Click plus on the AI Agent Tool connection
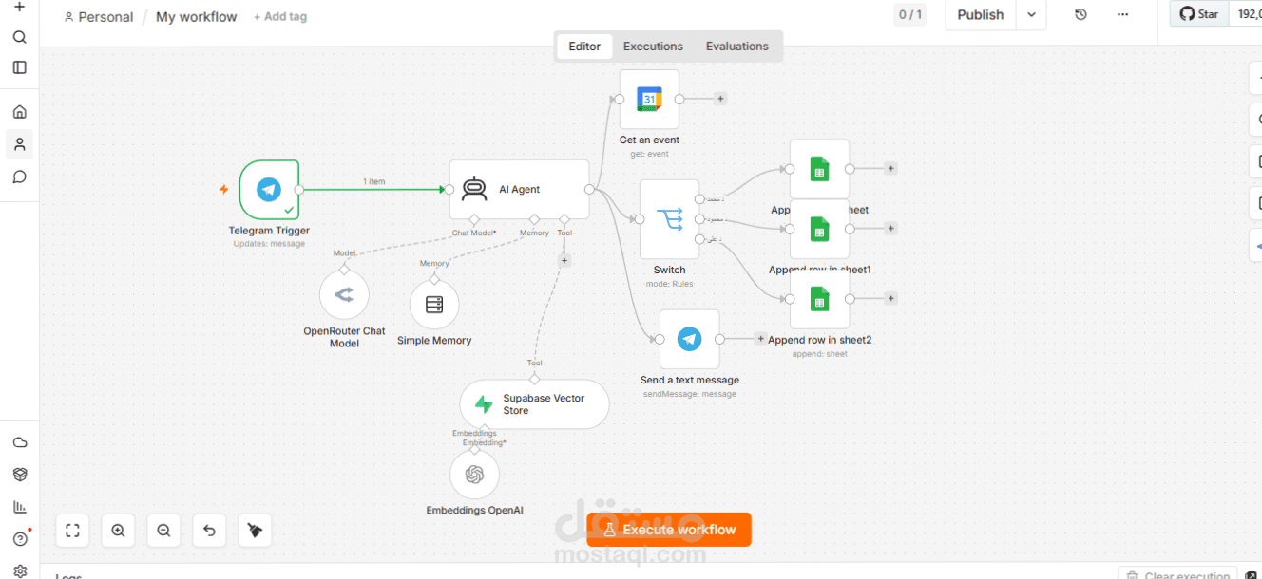This screenshot has height=579, width=1262. (x=564, y=260)
